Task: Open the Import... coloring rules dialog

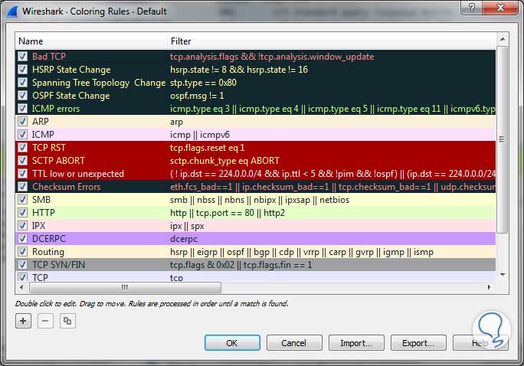Action: coord(356,343)
